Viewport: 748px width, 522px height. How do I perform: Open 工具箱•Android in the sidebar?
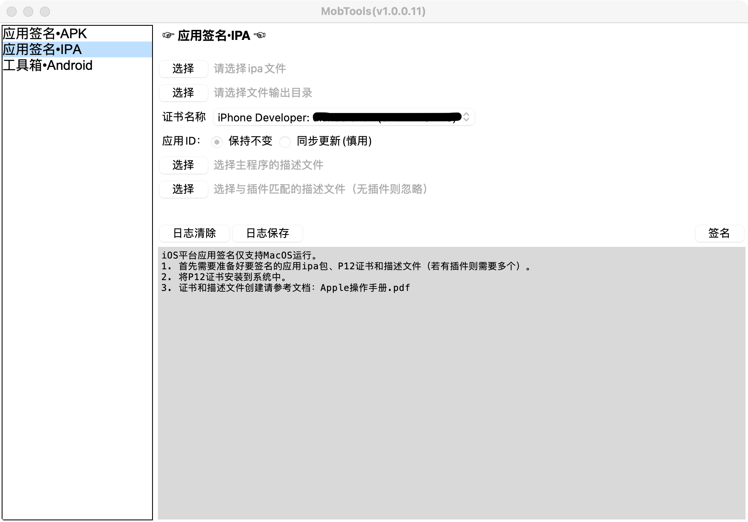[77, 65]
